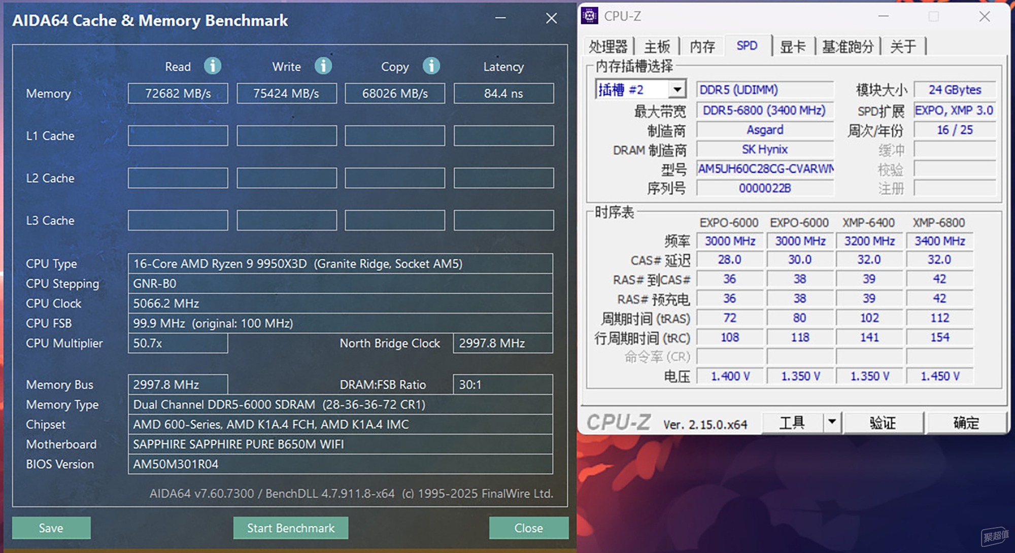The height and width of the screenshot is (553, 1015).
Task: Click the CPU Clock value 5066.2 MHz
Action: coord(341,303)
